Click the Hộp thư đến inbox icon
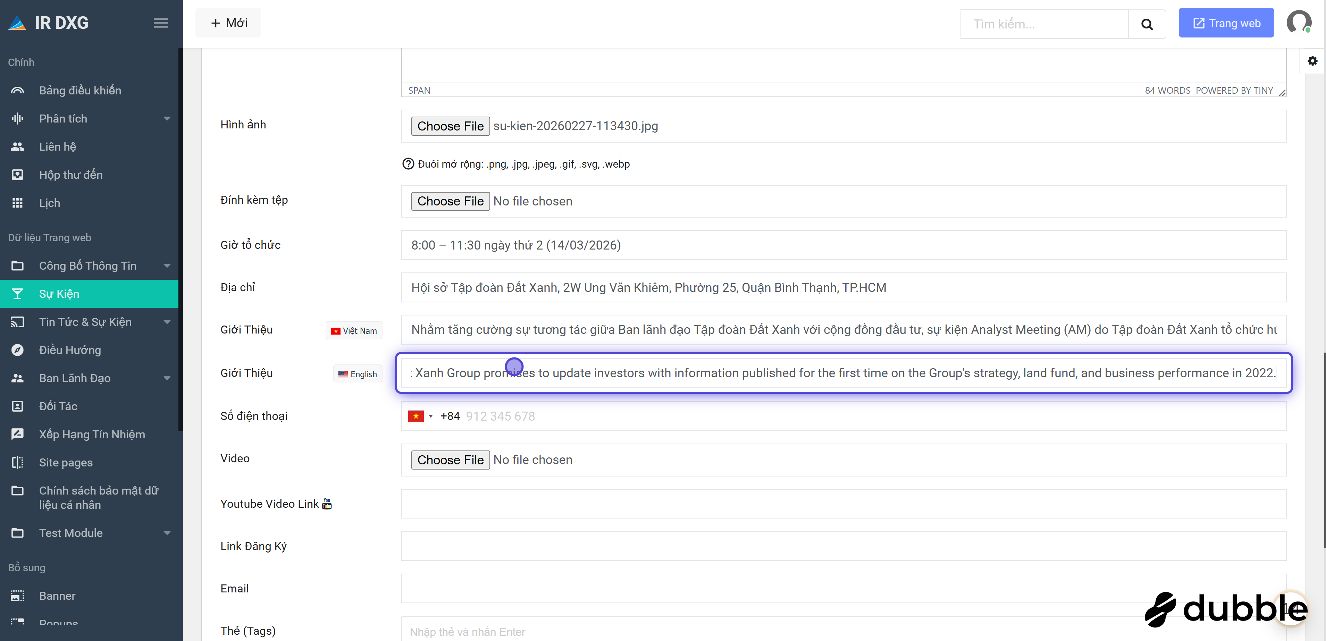The image size is (1326, 641). pyautogui.click(x=17, y=175)
